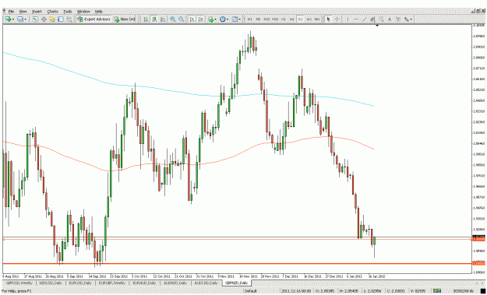Screen dimensions: 487x295
Task: Click the New Order button
Action: tap(125, 19)
